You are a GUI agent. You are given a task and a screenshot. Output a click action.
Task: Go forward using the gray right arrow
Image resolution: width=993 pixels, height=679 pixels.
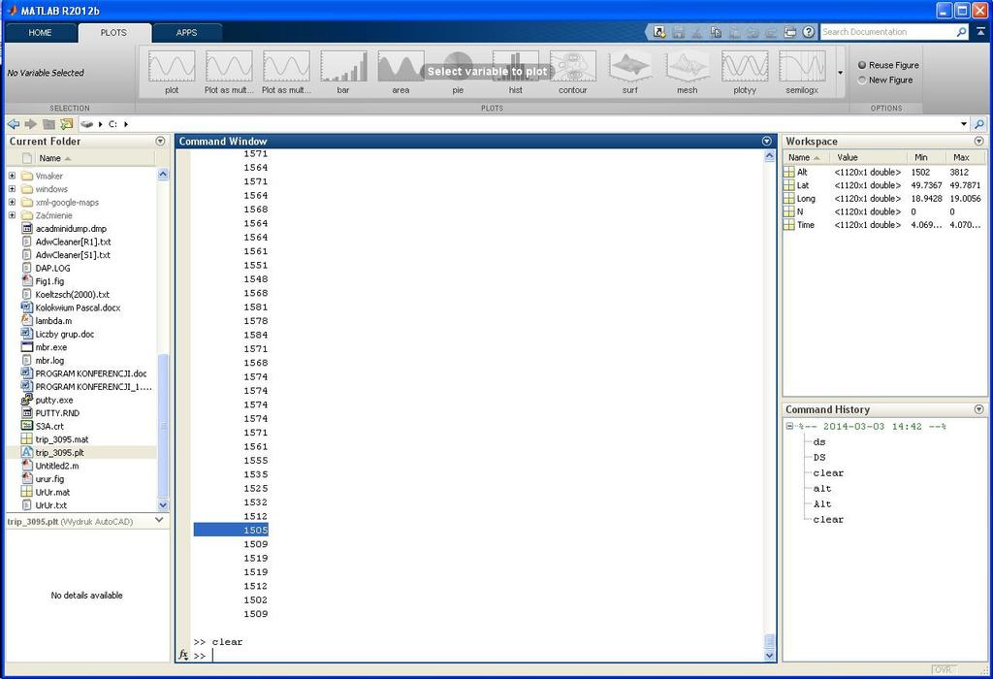point(30,124)
